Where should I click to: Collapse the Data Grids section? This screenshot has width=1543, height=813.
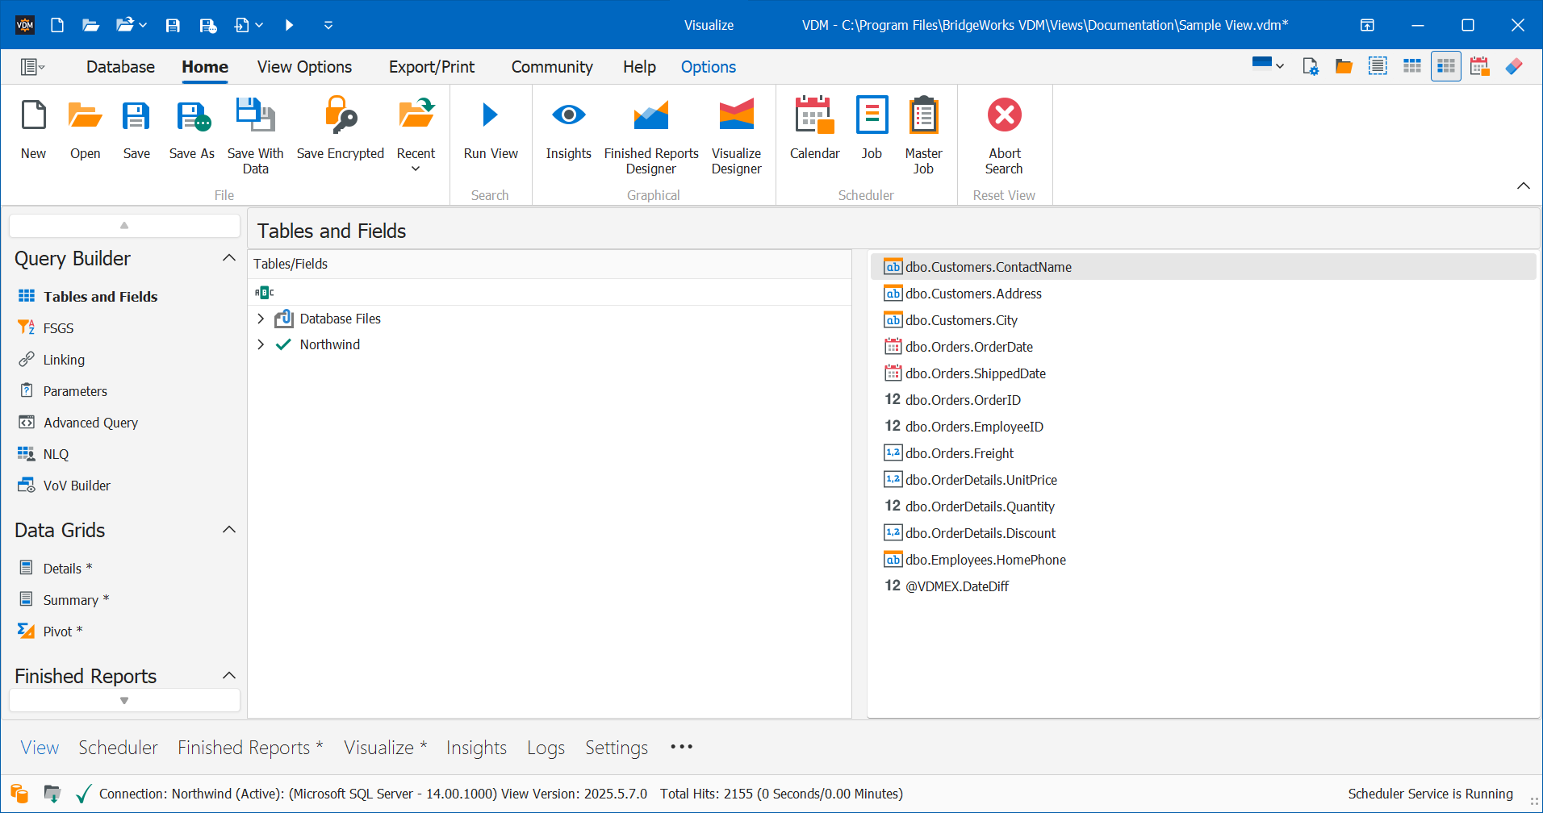pos(229,530)
